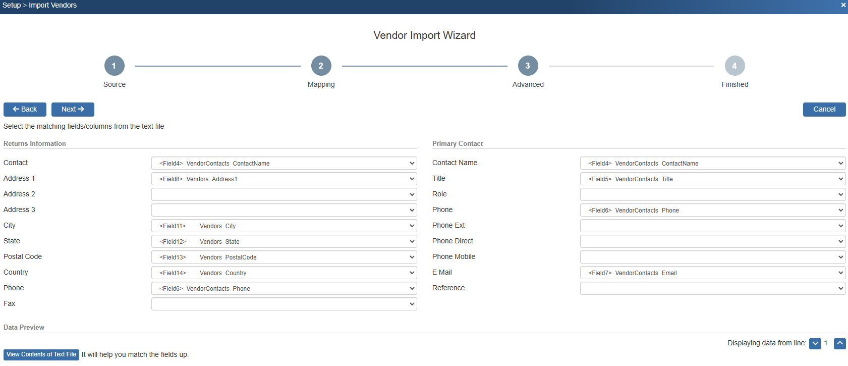Open the City field mapping dropdown
This screenshot has height=366, width=848.
[284, 226]
